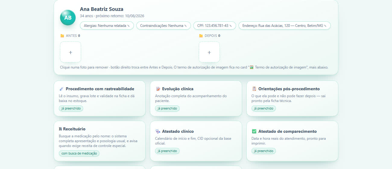Edit the CPF pencil icon
This screenshot has height=169, width=392.
tap(231, 26)
